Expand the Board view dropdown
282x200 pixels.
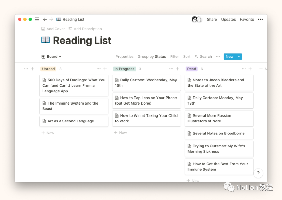[x=51, y=57]
